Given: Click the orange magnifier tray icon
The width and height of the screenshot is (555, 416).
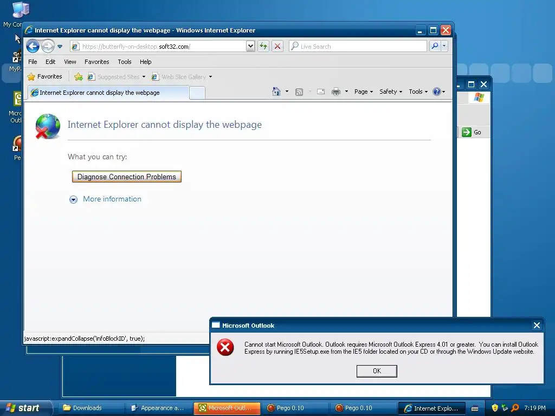Looking at the screenshot, I should [515, 408].
